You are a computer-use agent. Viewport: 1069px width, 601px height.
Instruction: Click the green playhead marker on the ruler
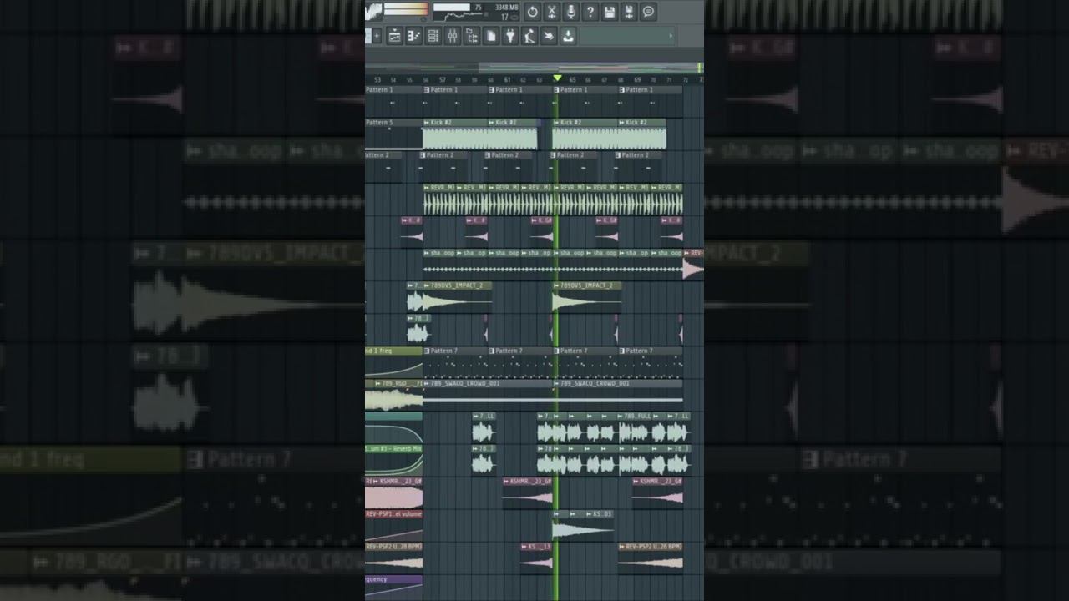click(558, 78)
